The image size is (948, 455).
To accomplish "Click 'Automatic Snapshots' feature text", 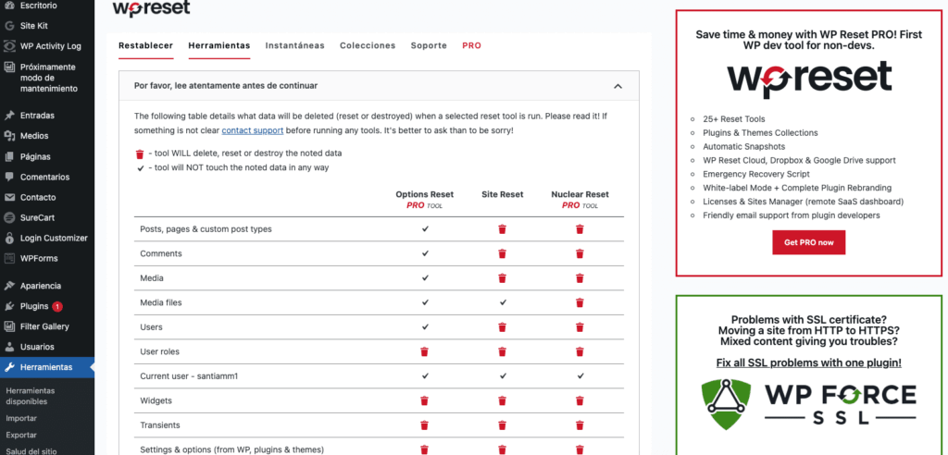I will coord(743,147).
